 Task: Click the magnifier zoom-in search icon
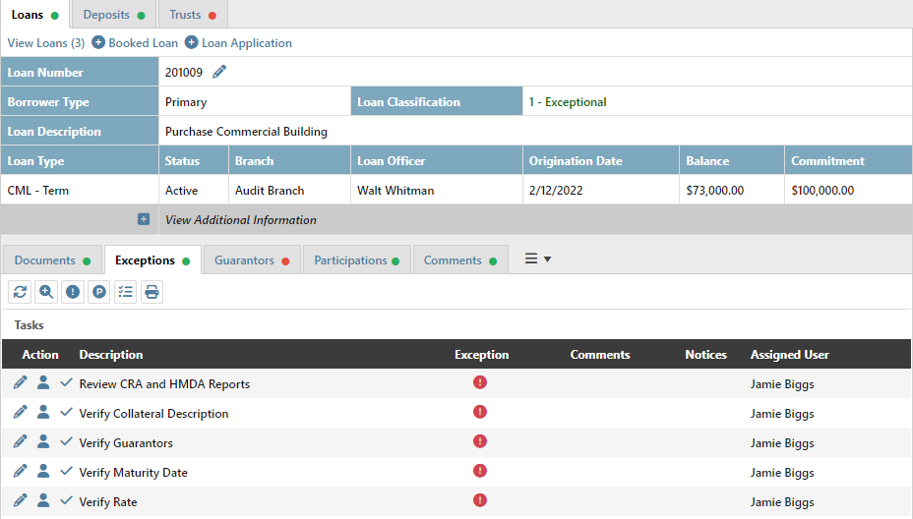pyautogui.click(x=46, y=292)
